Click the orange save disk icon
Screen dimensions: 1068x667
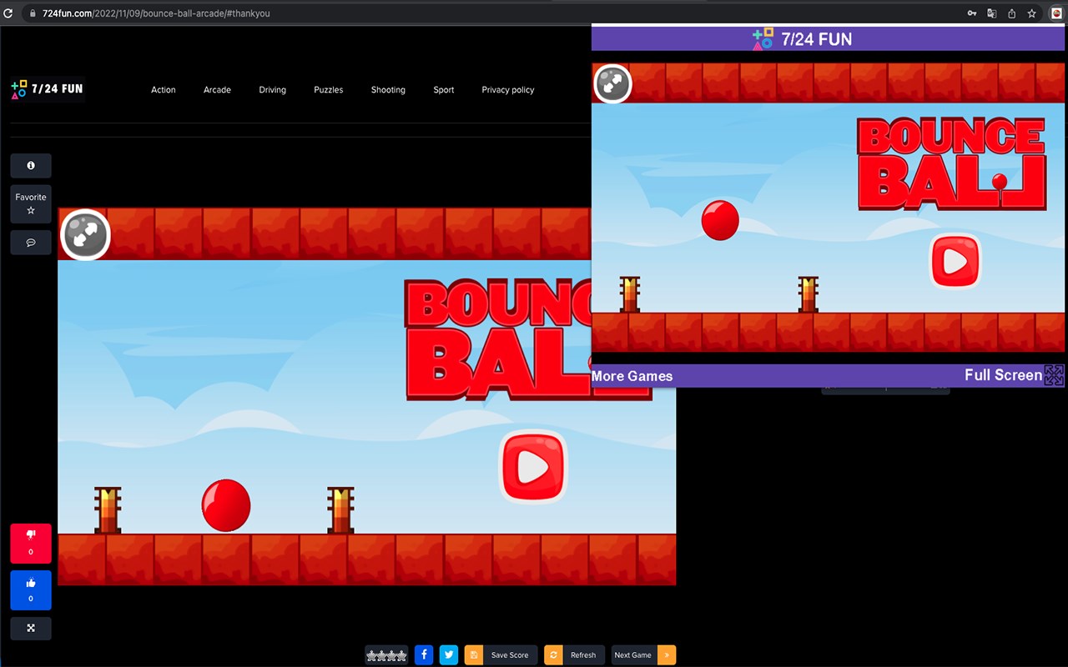[474, 655]
